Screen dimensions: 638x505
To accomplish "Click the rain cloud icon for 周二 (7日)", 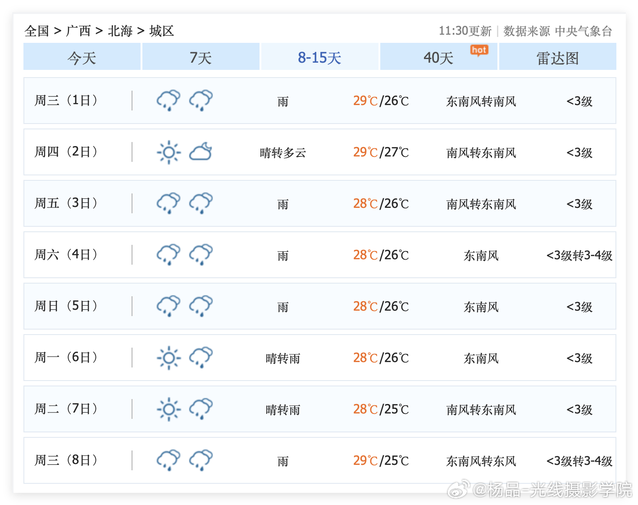I will click(201, 409).
